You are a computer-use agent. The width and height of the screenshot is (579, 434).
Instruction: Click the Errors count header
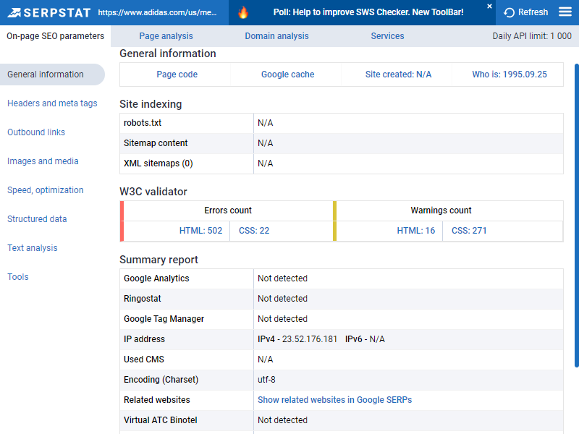click(x=228, y=210)
